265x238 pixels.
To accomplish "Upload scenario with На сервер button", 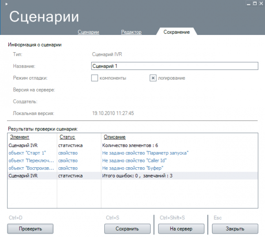I will (x=181, y=229).
